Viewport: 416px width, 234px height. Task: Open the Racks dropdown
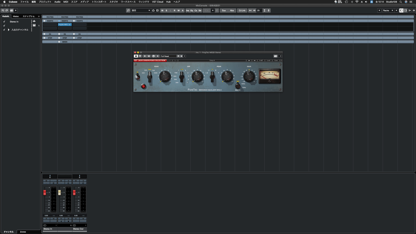click(388, 10)
